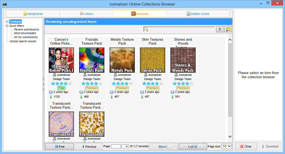This screenshot has height=154, width=285.
Task: Click Metals Texture Pack title
Action: tap(122, 41)
